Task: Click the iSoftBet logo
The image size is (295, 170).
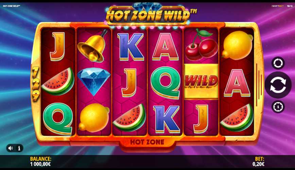Action: 278,6
